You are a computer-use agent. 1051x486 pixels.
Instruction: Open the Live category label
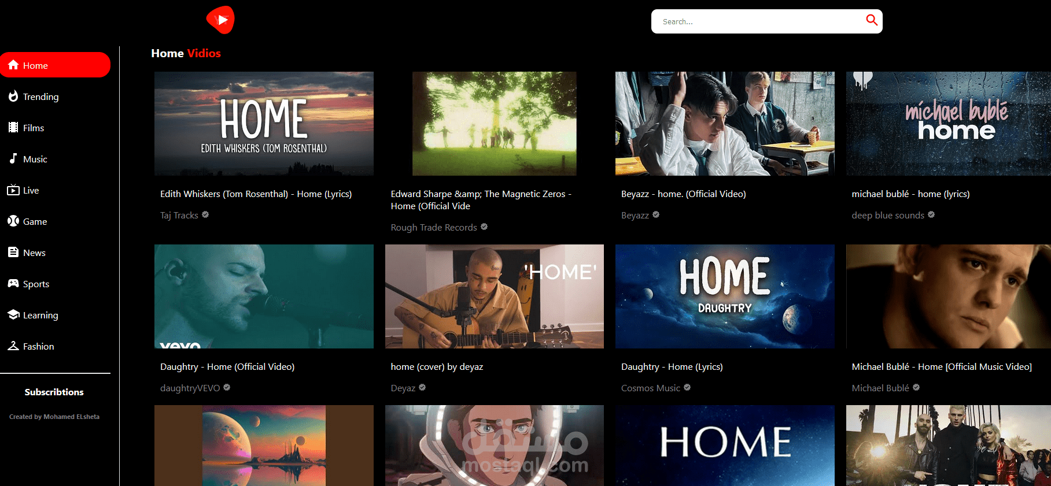(x=31, y=191)
